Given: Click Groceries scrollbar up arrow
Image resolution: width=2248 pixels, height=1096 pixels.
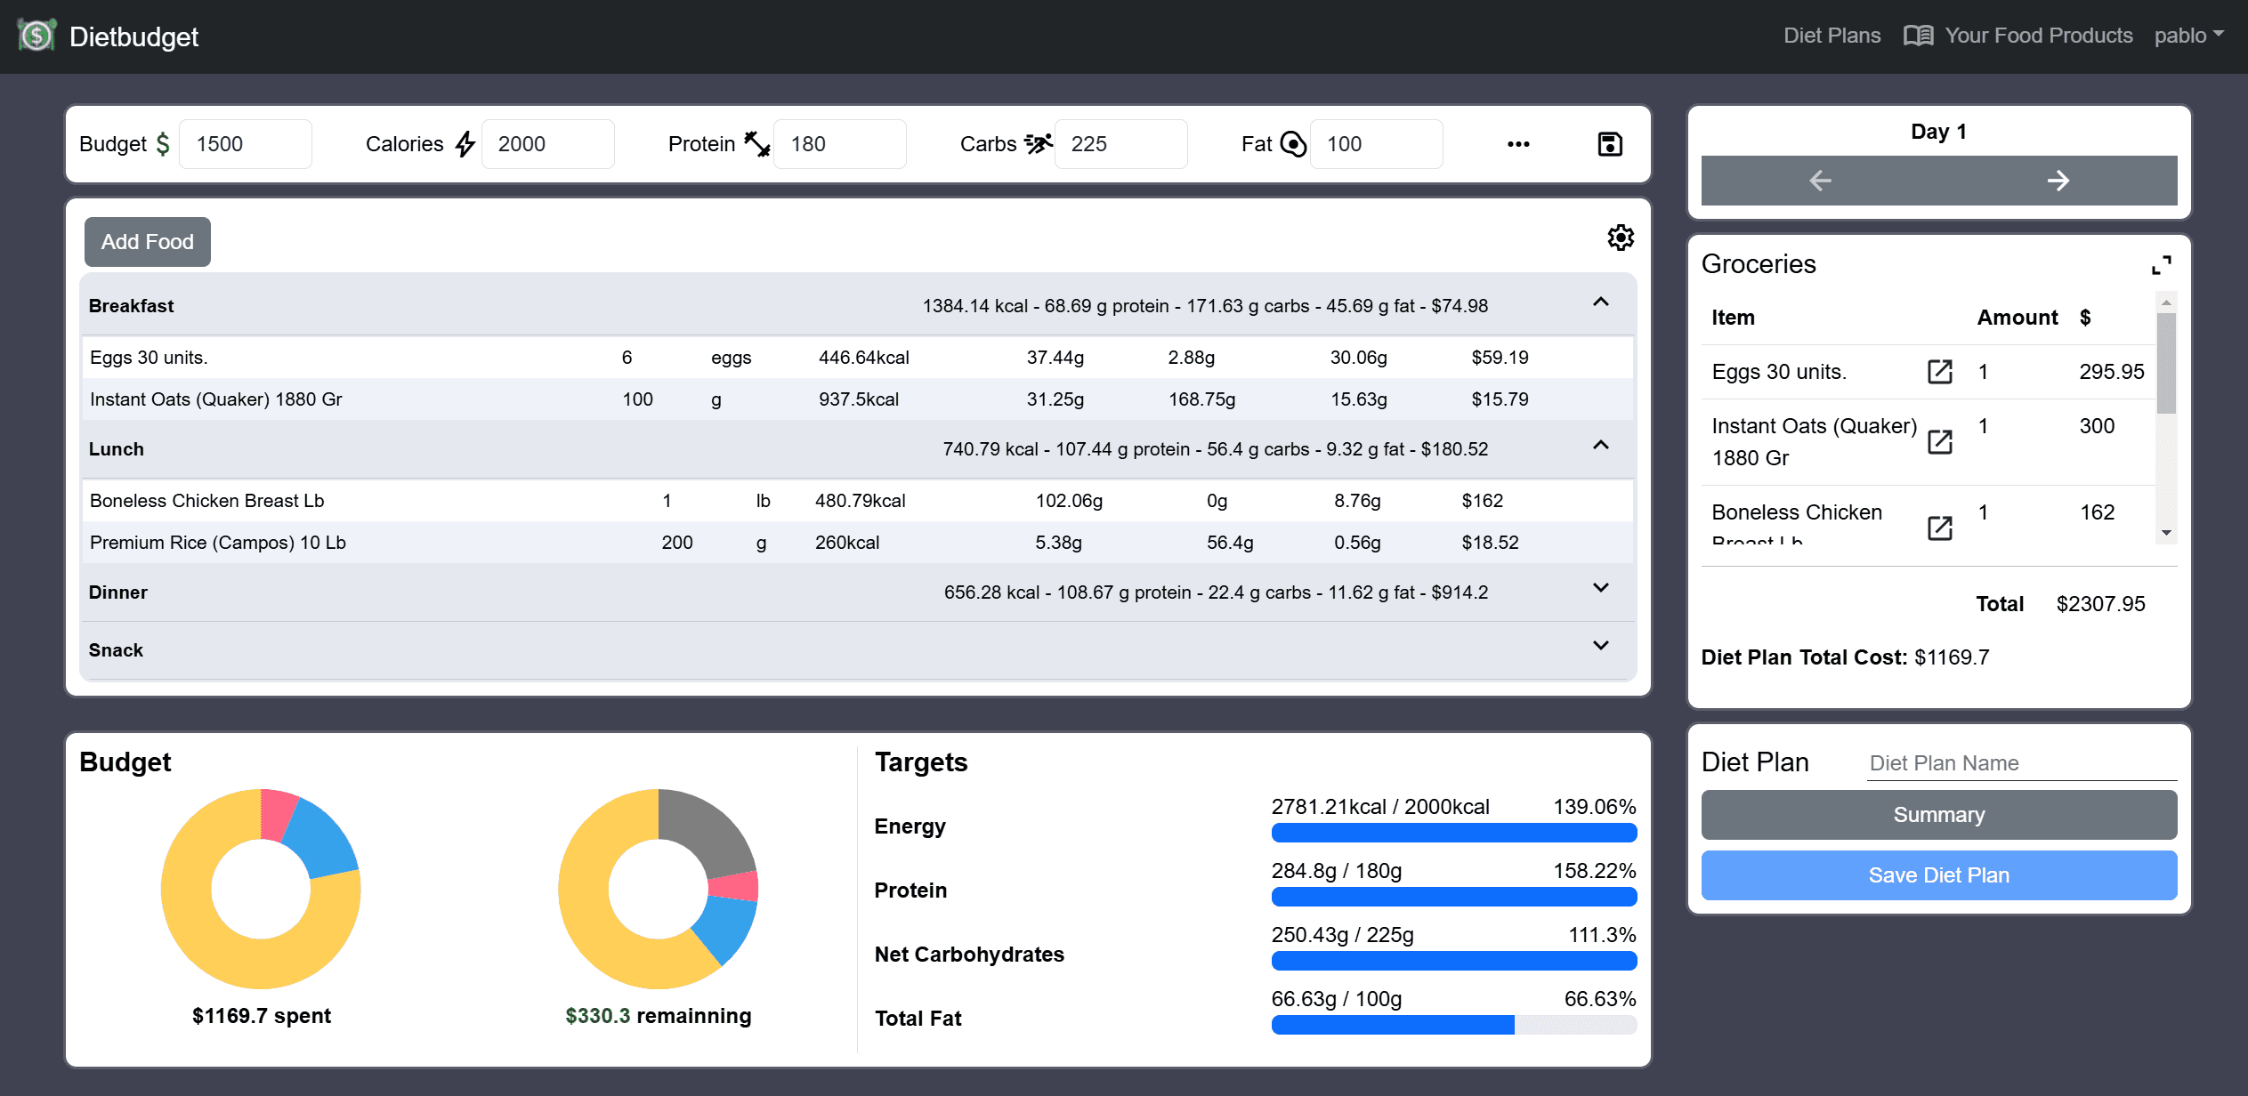Looking at the screenshot, I should point(2166,302).
